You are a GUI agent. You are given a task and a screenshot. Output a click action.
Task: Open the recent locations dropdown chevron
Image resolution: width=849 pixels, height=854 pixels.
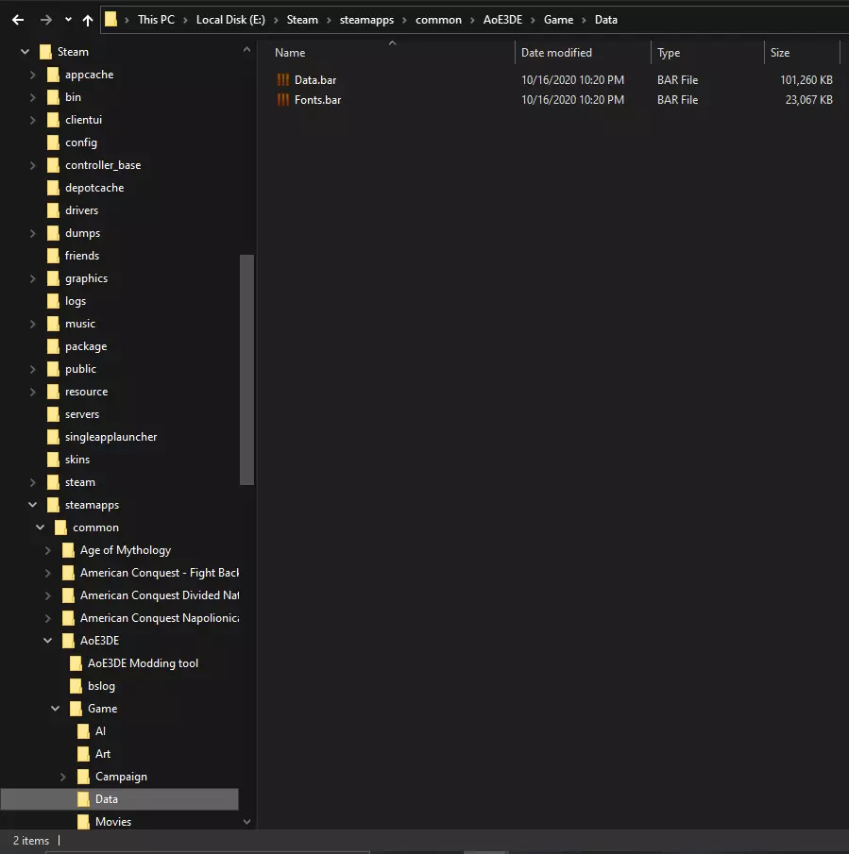click(x=68, y=20)
